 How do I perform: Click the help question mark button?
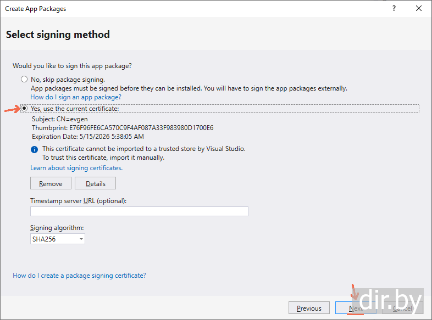click(394, 9)
